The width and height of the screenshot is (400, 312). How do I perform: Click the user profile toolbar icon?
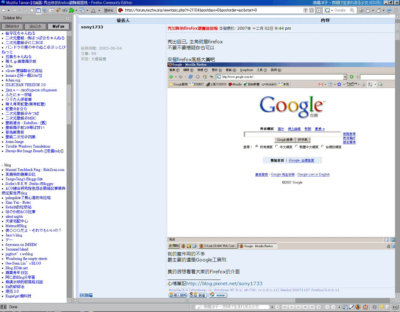368,10
